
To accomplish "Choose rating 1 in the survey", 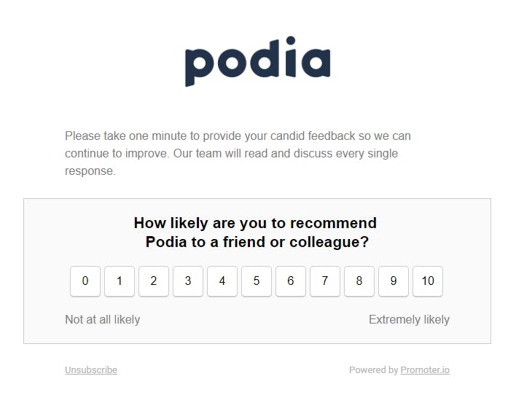I will 120,281.
